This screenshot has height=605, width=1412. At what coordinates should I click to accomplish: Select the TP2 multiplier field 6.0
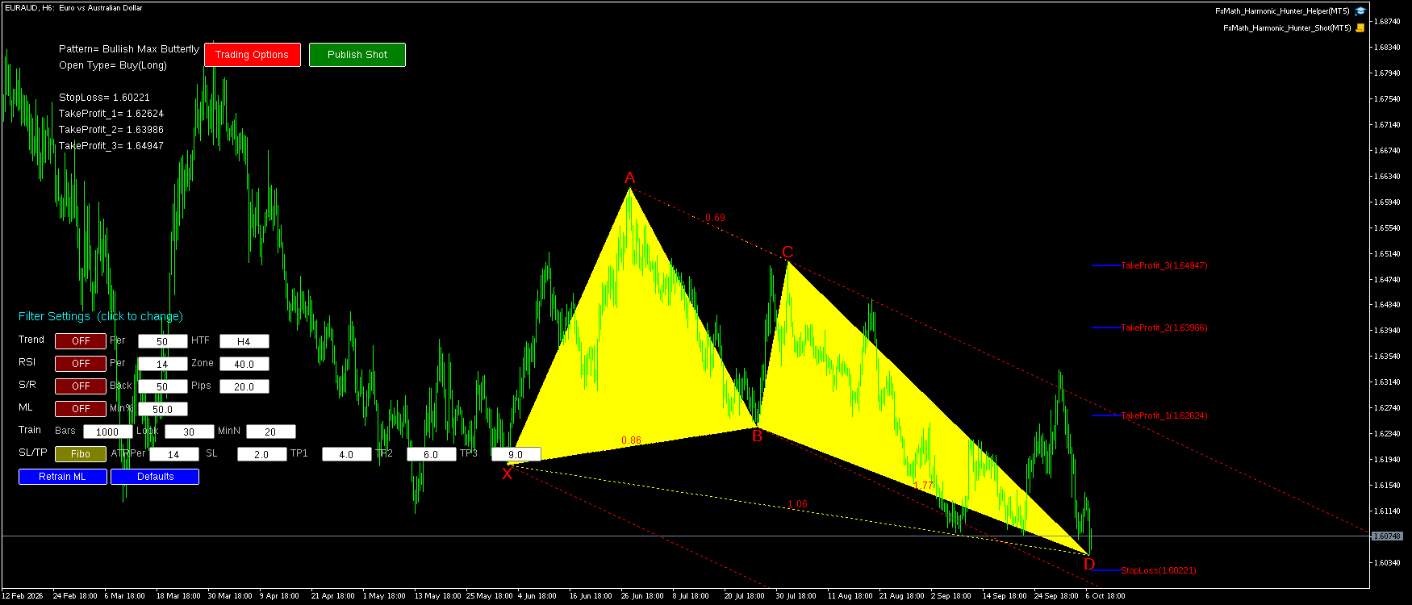pyautogui.click(x=432, y=454)
